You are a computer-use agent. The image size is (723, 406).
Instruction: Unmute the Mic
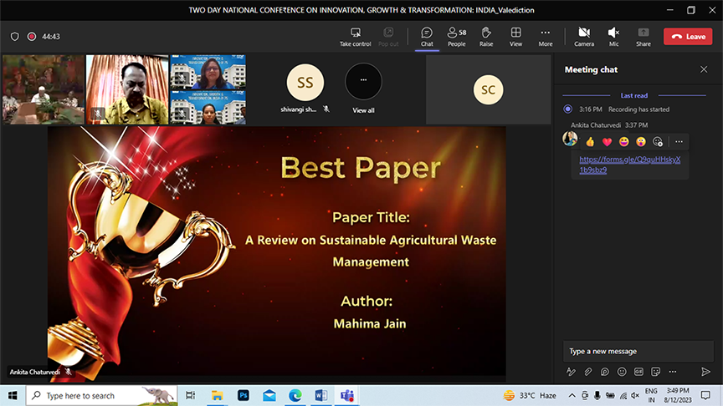[613, 36]
